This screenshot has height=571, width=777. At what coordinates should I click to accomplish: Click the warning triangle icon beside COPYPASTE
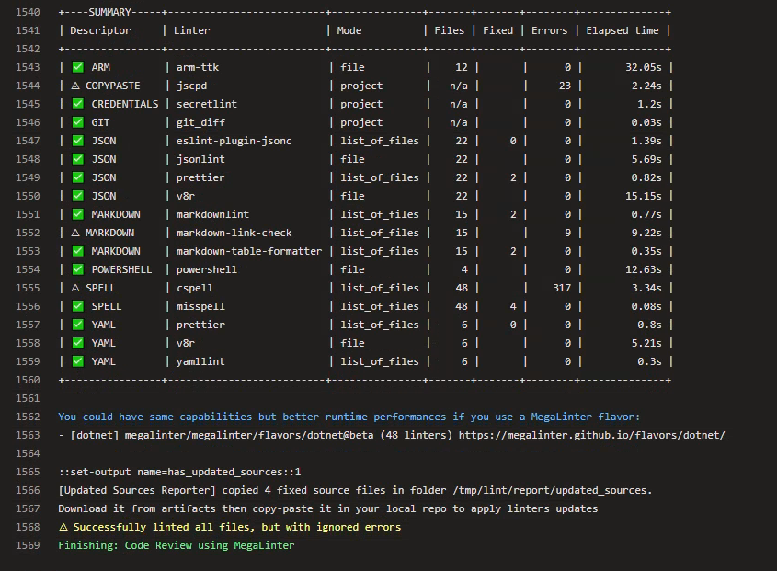click(77, 85)
